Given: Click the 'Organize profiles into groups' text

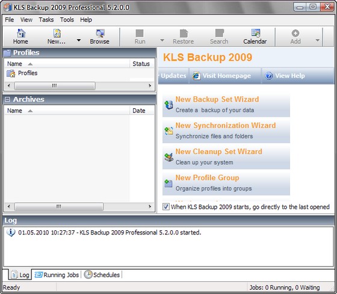Looking at the screenshot, I should (x=214, y=189).
